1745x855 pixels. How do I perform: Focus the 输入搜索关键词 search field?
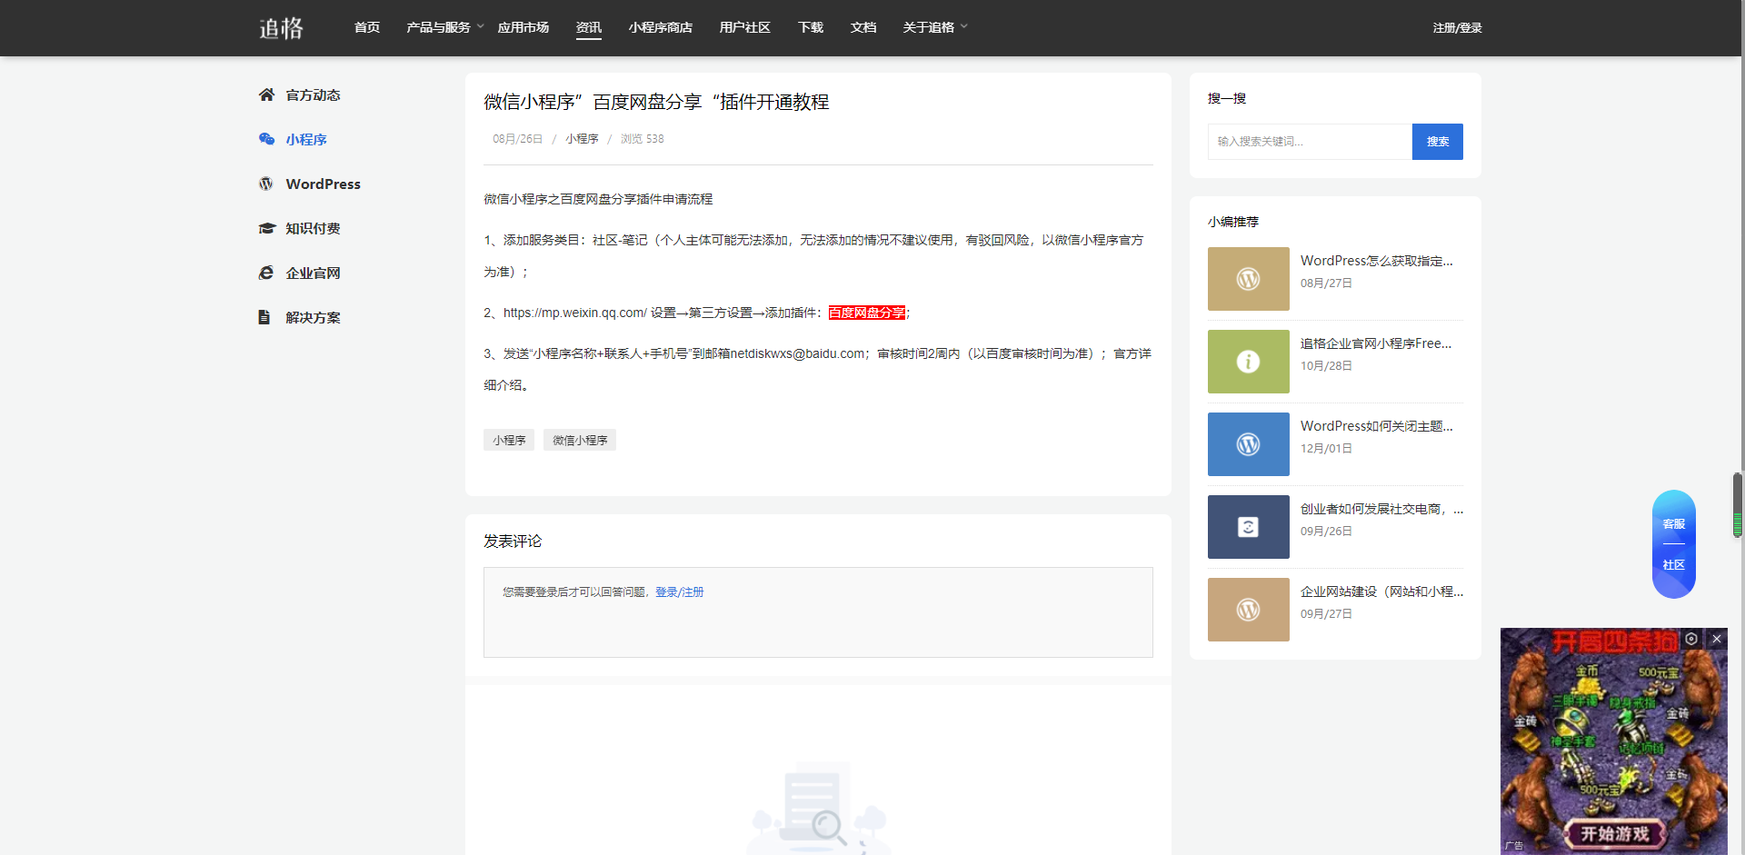pyautogui.click(x=1310, y=142)
